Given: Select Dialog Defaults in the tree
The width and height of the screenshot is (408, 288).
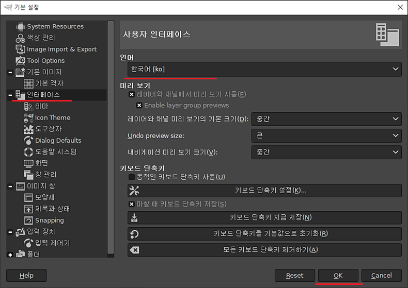Looking at the screenshot, I should 58,141.
